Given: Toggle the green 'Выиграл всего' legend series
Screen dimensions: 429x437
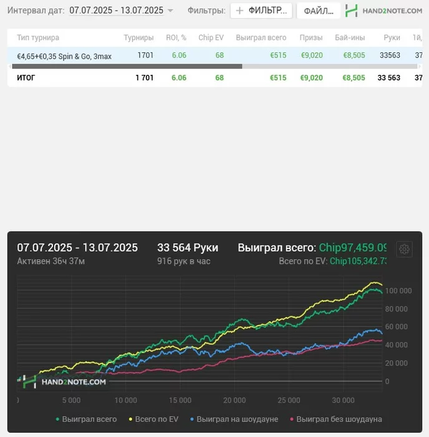Looking at the screenshot, I should [x=86, y=419].
